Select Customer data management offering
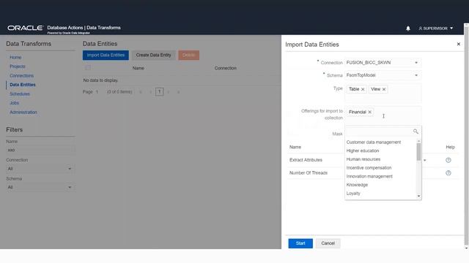Screen dimensions: 469x263 tap(374, 142)
